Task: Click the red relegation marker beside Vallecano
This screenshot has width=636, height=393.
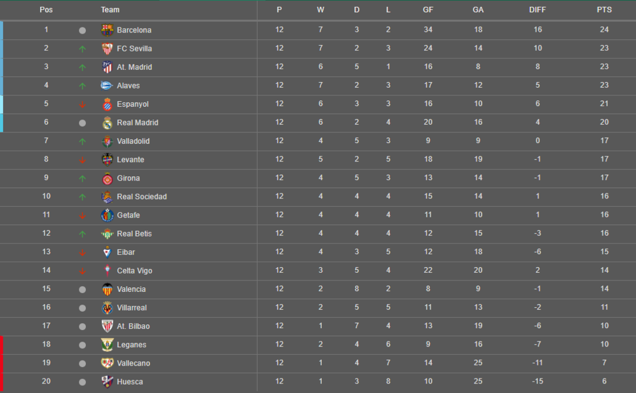Action: (2, 363)
